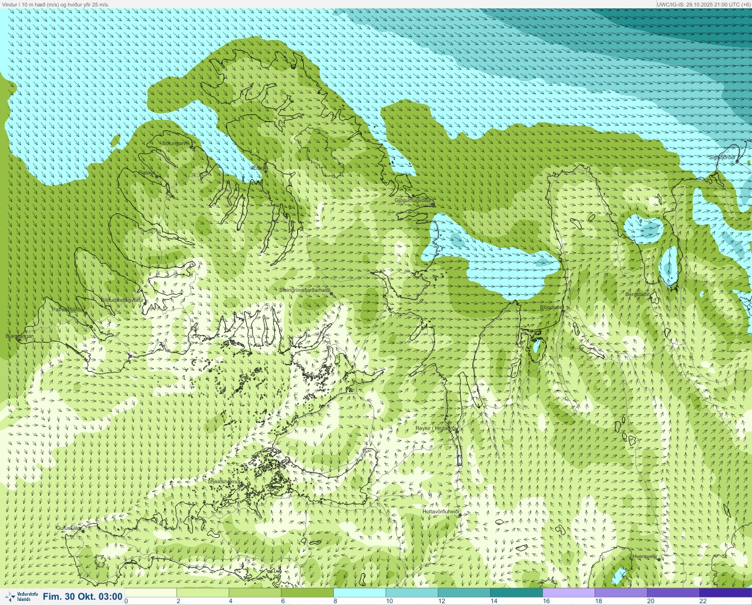
Task: Click the Holtavörðuheiði station label
Action: pyautogui.click(x=440, y=512)
